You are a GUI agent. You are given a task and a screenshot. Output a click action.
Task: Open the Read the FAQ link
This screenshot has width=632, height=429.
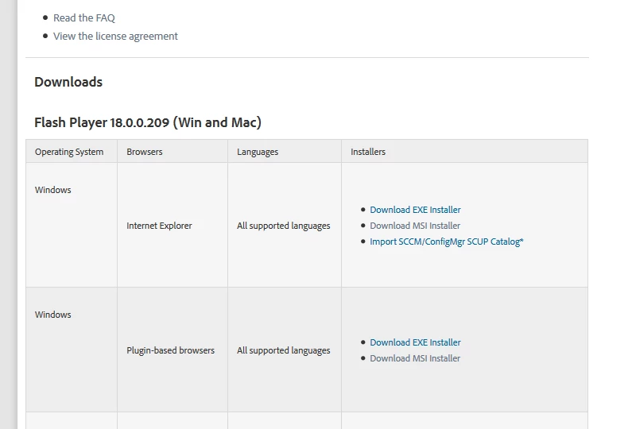click(83, 18)
